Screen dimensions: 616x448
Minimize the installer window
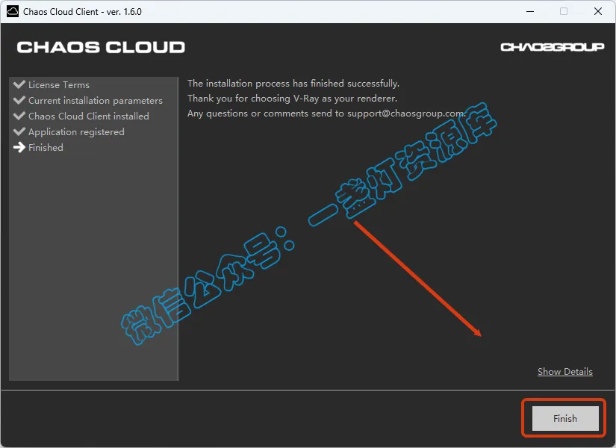(x=530, y=11)
